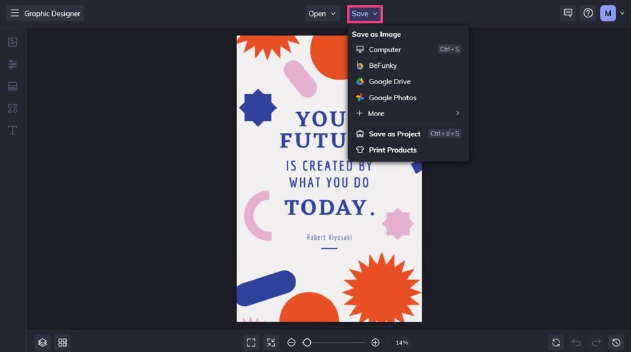The image size is (631, 352).
Task: Save image to Google Drive
Action: (x=408, y=81)
